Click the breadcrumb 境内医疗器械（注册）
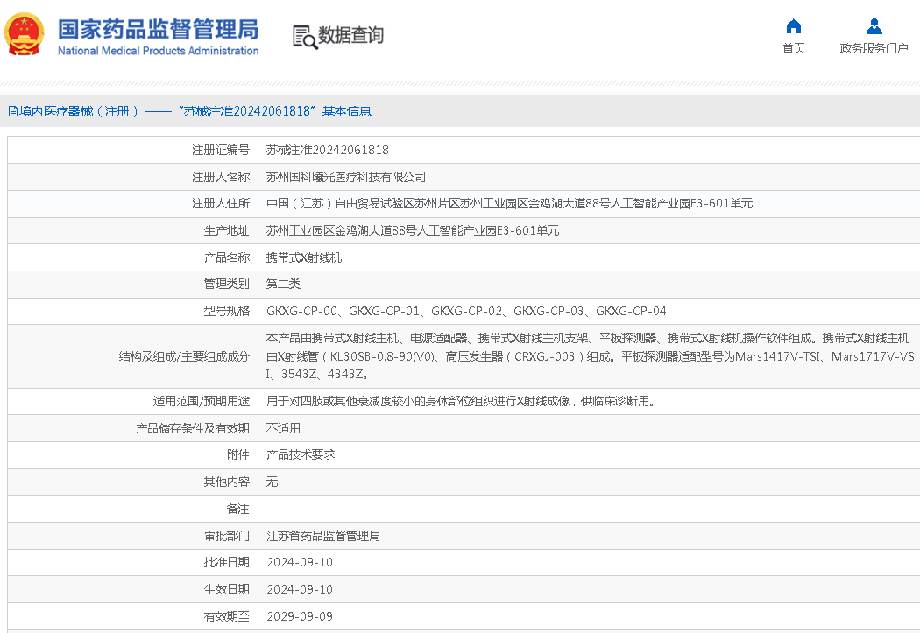The height and width of the screenshot is (633, 920). tap(74, 111)
